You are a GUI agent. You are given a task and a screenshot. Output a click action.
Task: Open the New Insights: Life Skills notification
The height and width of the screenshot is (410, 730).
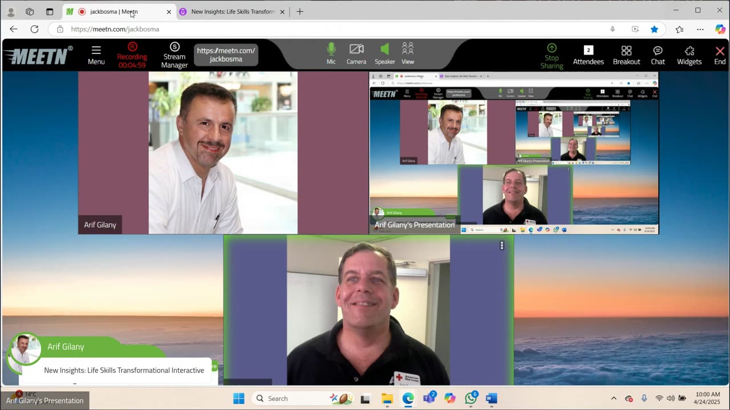coord(124,370)
